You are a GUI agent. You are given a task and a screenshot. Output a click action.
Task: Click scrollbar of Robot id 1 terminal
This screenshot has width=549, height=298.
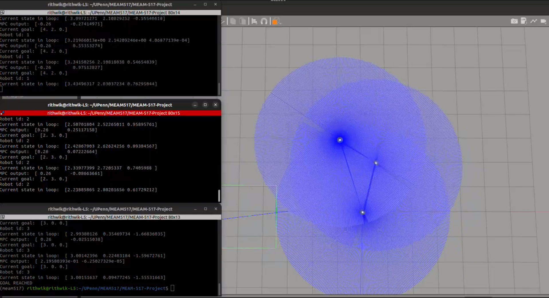pos(219,89)
